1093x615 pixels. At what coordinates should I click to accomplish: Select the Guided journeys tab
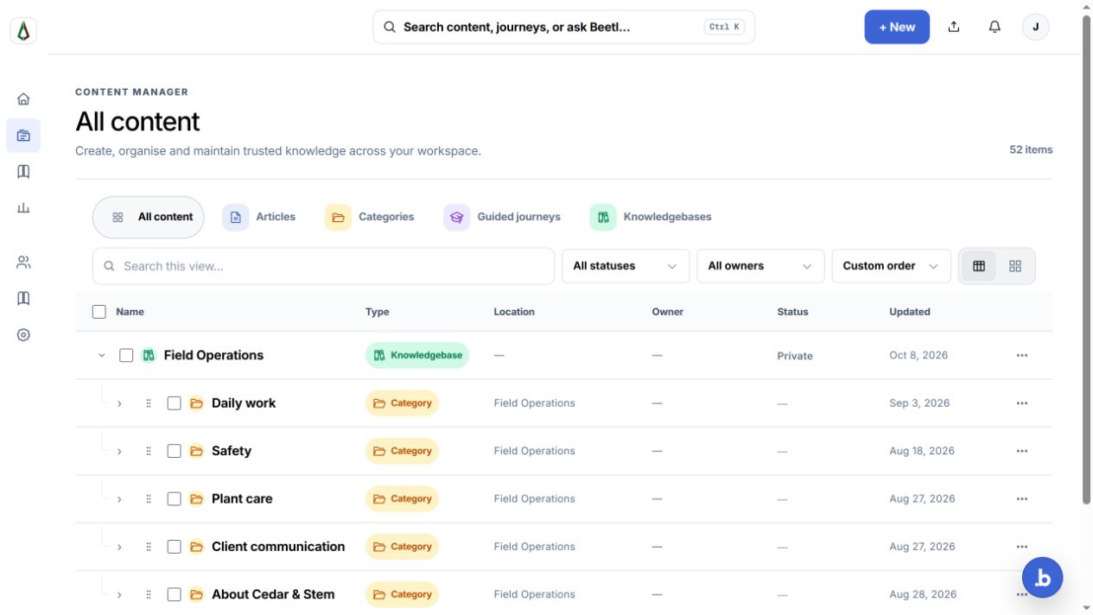[502, 217]
